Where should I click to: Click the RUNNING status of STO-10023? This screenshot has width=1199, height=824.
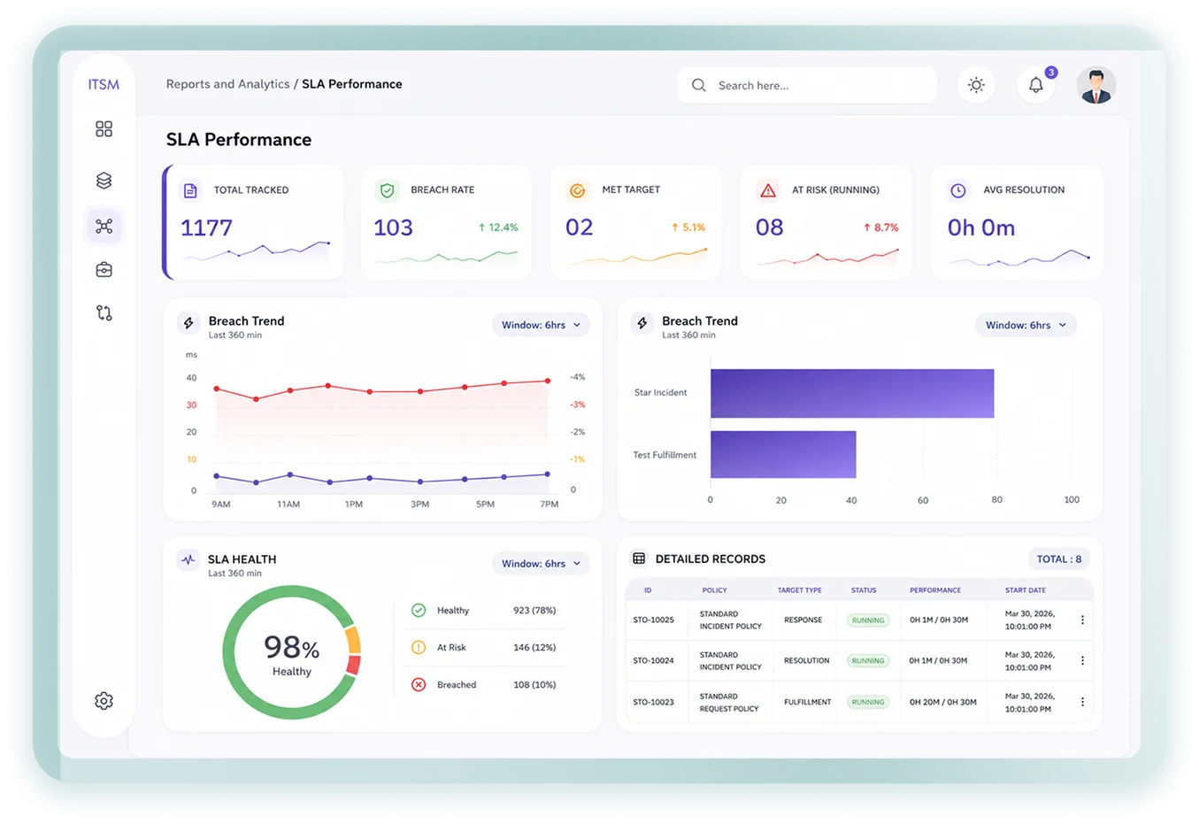(868, 702)
